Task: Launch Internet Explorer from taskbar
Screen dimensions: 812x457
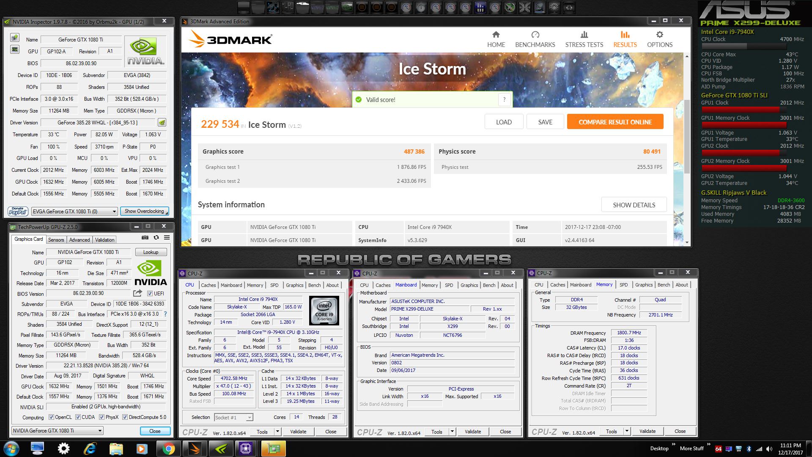Action: (x=90, y=448)
